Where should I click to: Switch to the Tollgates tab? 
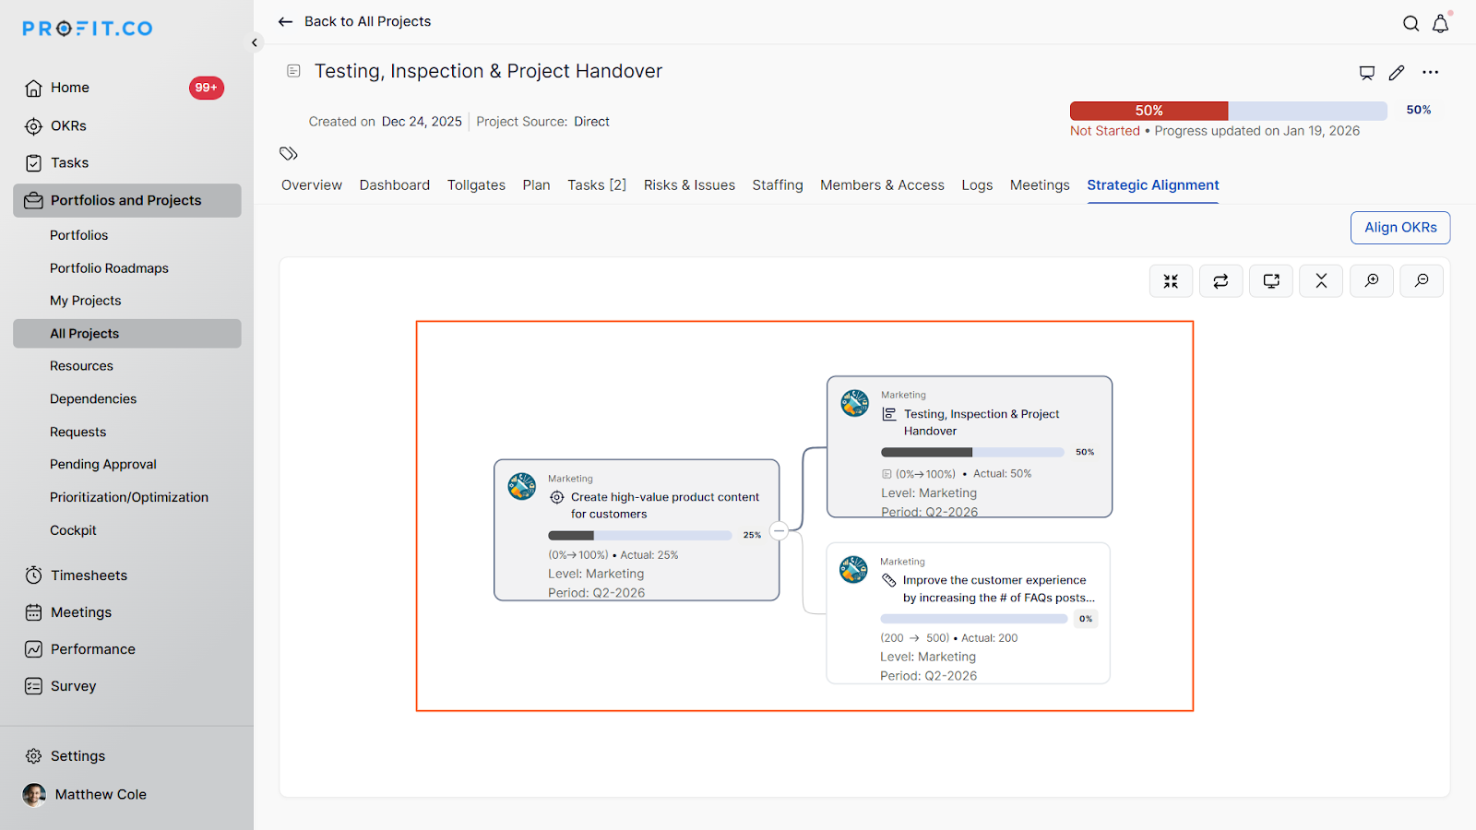(476, 185)
